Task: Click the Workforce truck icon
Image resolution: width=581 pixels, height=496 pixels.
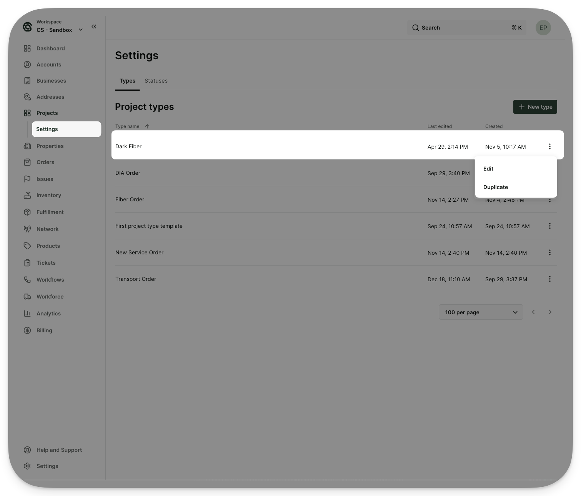Action: pyautogui.click(x=27, y=297)
